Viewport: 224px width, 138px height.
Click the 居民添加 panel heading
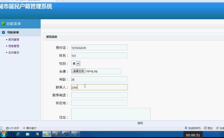point(52,37)
